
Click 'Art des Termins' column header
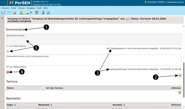(x=54, y=88)
